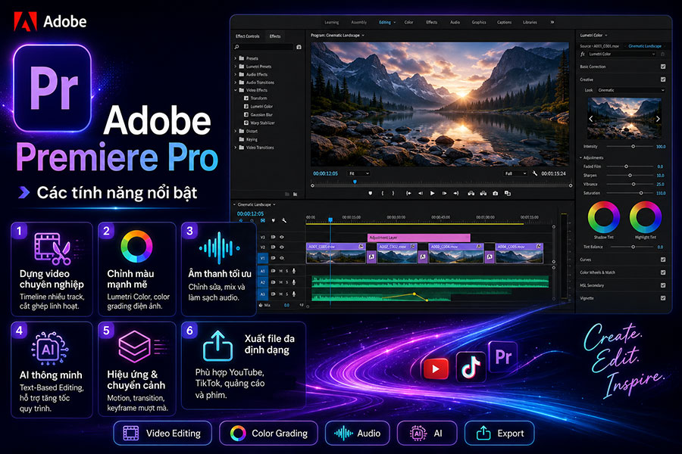Click the Comparison View icon in transport bar
The image size is (682, 454).
(x=507, y=194)
